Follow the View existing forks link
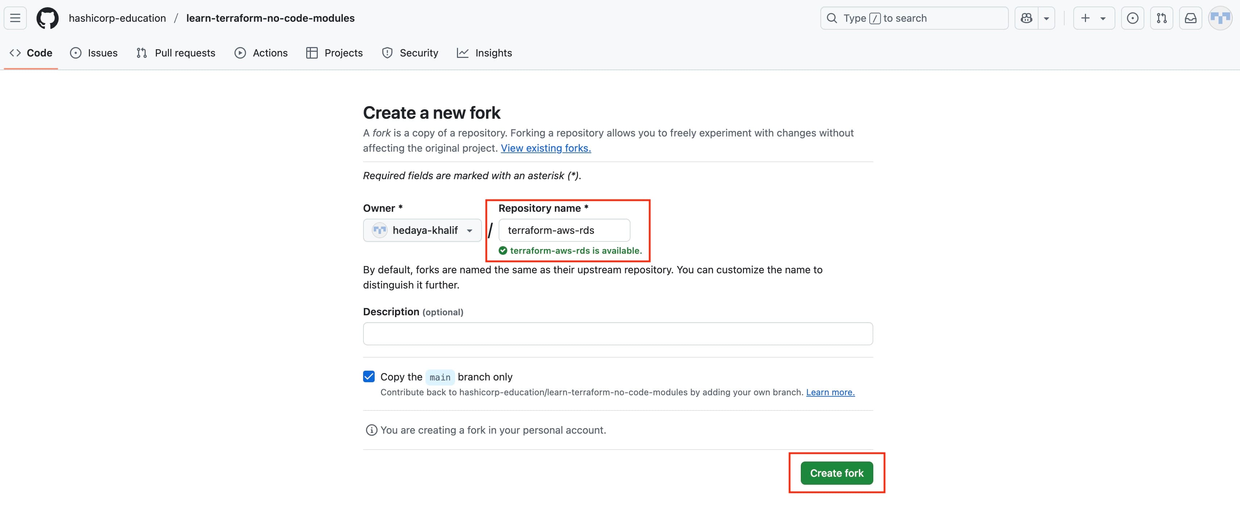 [x=545, y=148]
